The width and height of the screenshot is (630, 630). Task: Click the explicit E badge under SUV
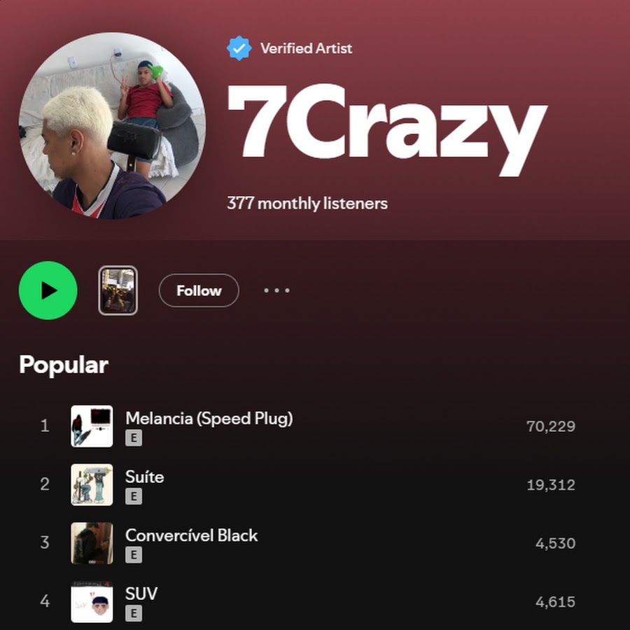(x=134, y=613)
